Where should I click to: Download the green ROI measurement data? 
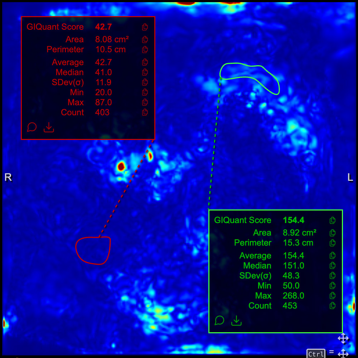click(x=236, y=320)
